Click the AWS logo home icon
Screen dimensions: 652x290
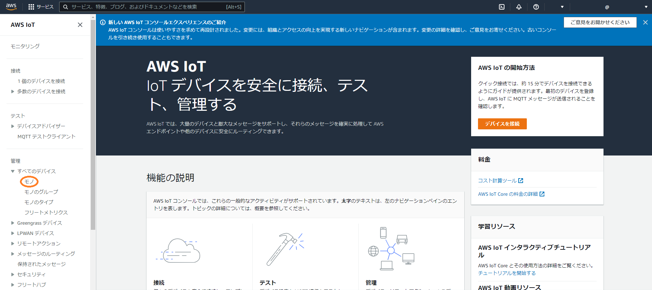[11, 7]
